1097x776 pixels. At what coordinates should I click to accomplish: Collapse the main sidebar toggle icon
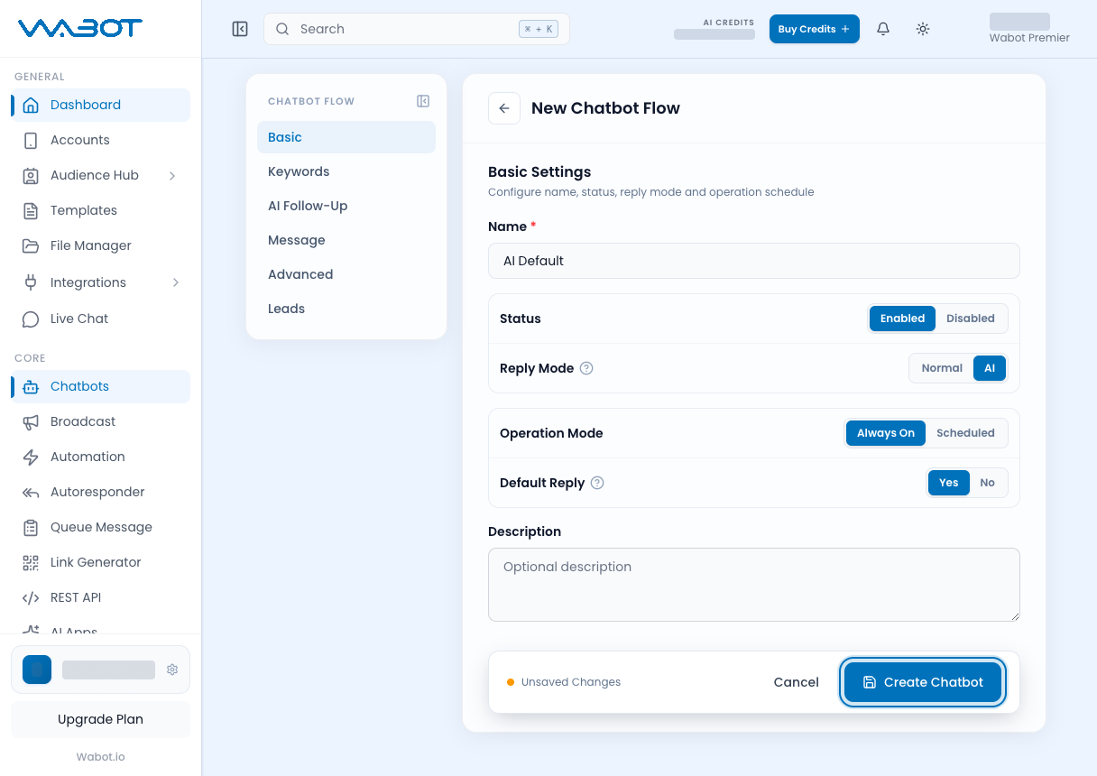tap(240, 29)
